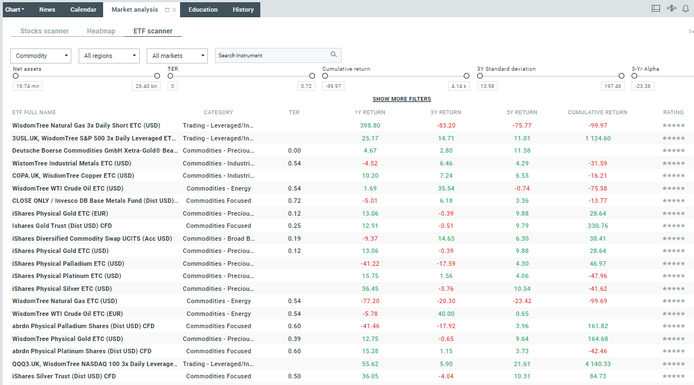
Task: Go to the Stocks scanner sub-tab
Action: click(45, 31)
